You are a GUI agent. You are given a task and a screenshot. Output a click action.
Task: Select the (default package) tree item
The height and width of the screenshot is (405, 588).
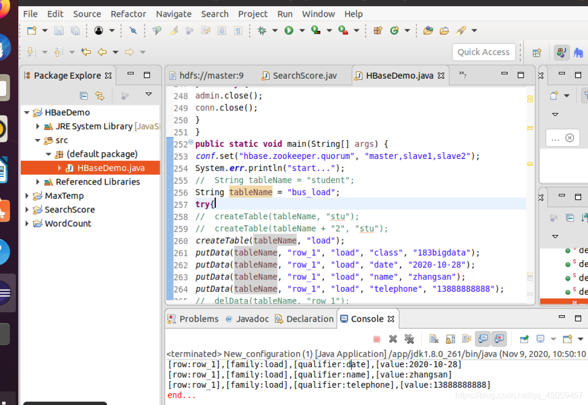[x=97, y=154]
